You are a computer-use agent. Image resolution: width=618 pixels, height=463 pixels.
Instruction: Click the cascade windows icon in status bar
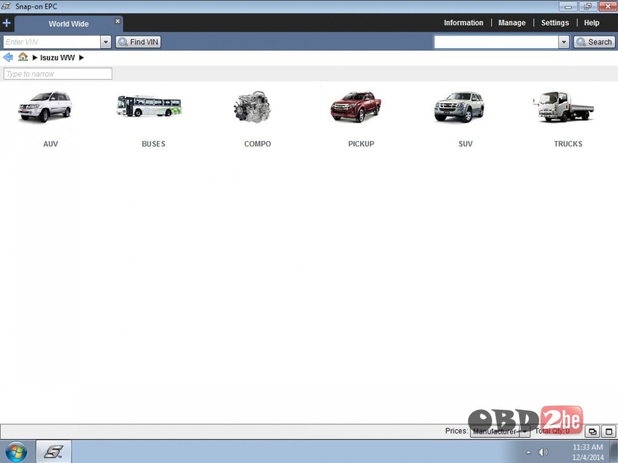click(593, 432)
